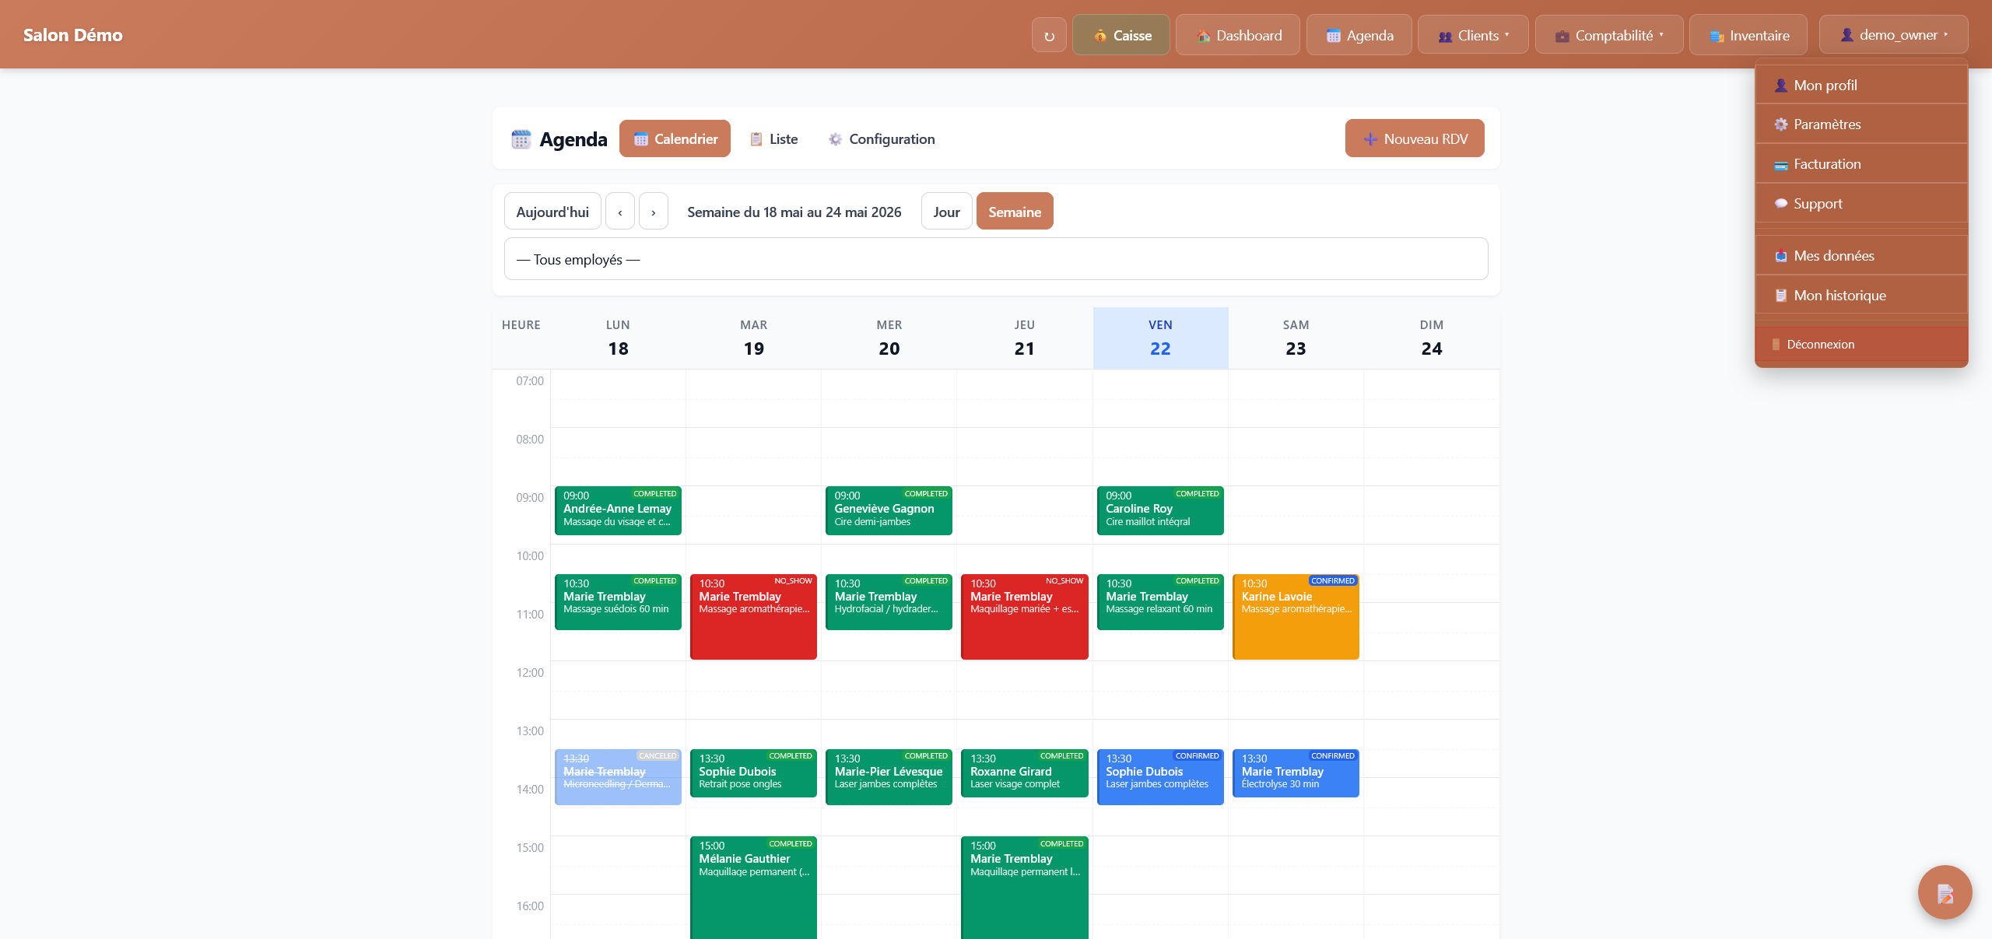Open Mon profil from user menu
The image size is (1992, 939).
(x=1861, y=85)
